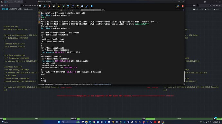Click the red Exit icon in MobaXterm
222x124 pixels.
coord(183,7)
